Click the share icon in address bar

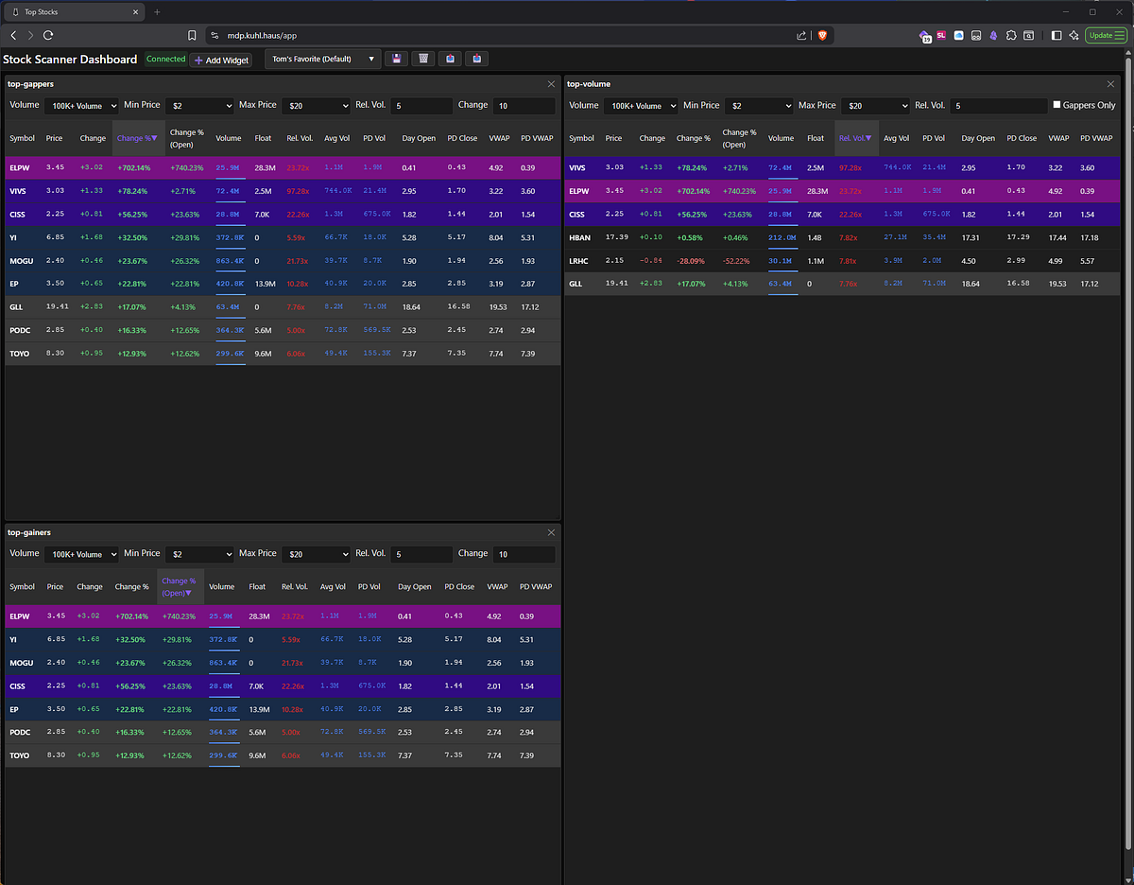click(x=801, y=35)
